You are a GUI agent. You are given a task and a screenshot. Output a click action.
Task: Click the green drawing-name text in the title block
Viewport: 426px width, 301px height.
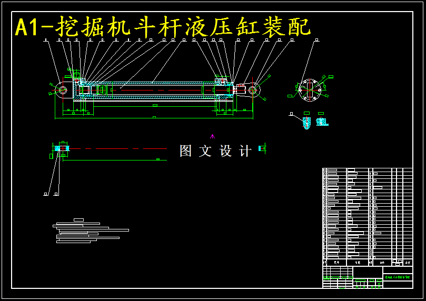click(398, 277)
